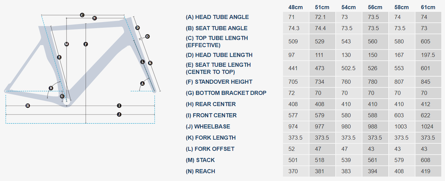Click the K fork length marker
The width and height of the screenshot is (445, 181).
pos(150,63)
